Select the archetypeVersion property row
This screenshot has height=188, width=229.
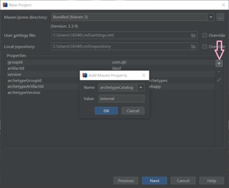(x=110, y=92)
